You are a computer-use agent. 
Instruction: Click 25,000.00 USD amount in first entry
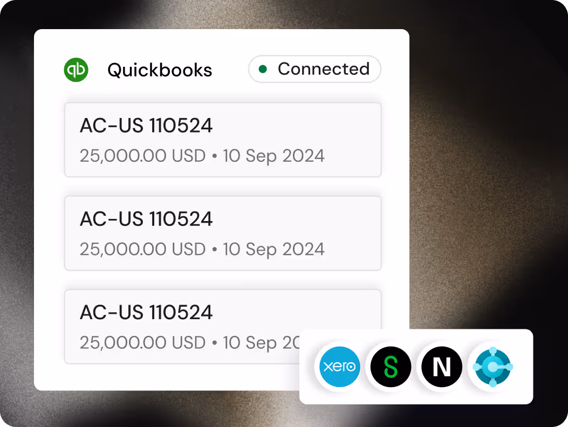point(143,156)
